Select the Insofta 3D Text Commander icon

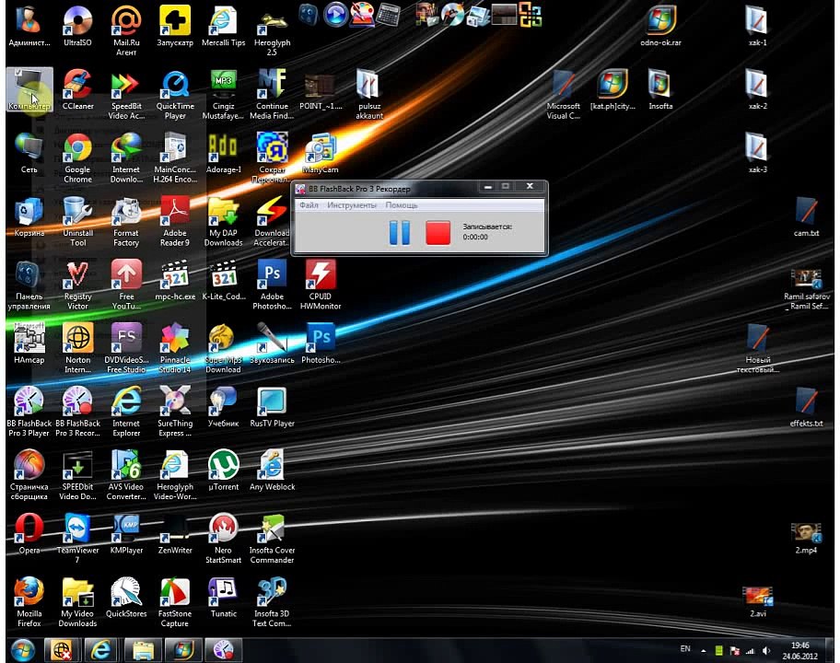click(272, 602)
